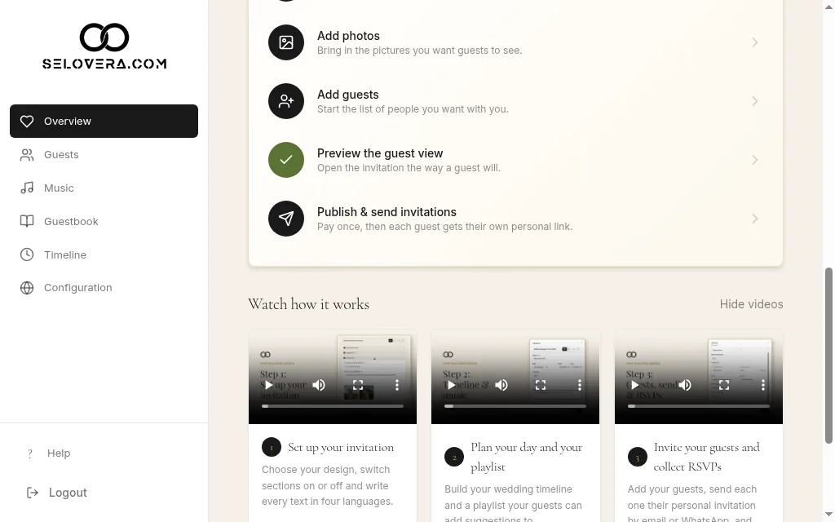Open Publish & send invitations step
The width and height of the screenshot is (835, 522).
[x=515, y=219]
